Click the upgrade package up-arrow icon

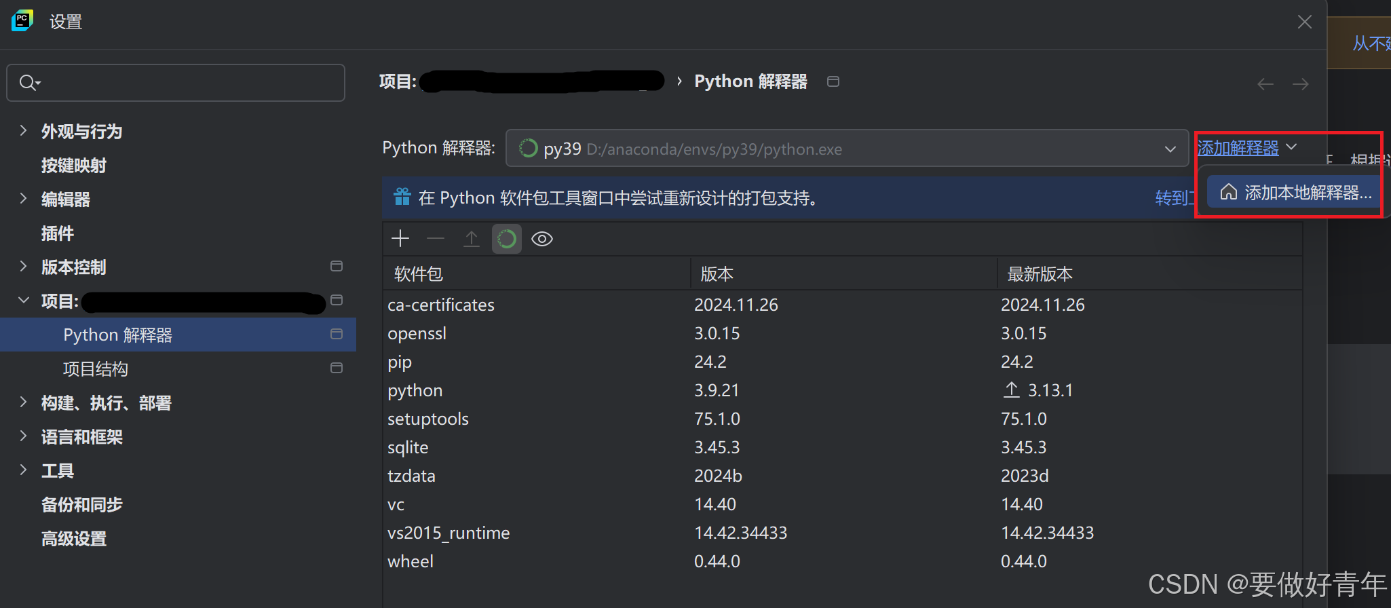click(x=472, y=239)
